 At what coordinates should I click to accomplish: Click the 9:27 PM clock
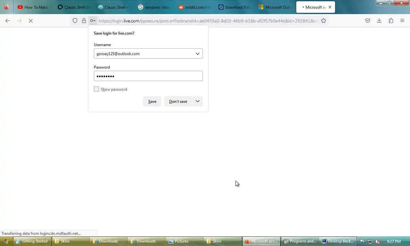(394, 241)
